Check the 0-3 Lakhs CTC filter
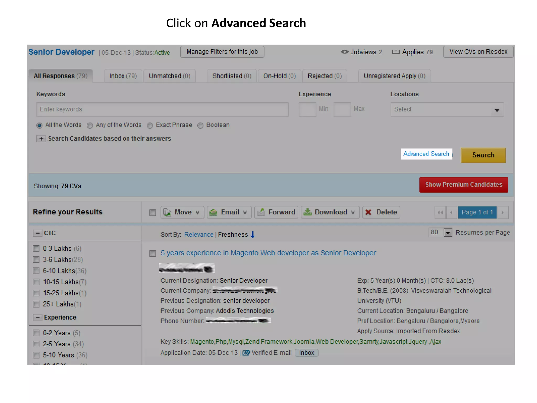The height and width of the screenshot is (403, 537). click(36, 248)
